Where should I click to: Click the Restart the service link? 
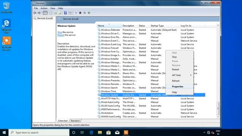click(61, 35)
